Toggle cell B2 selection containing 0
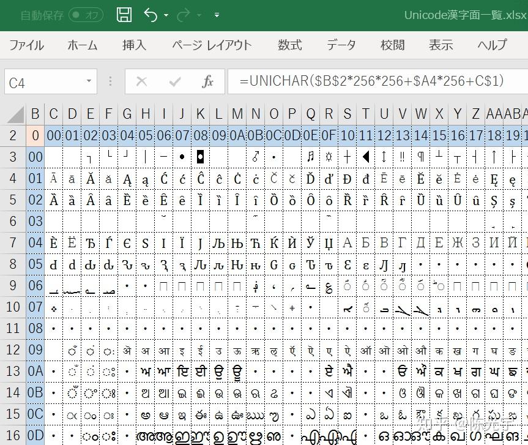The image size is (528, 445). [x=35, y=135]
